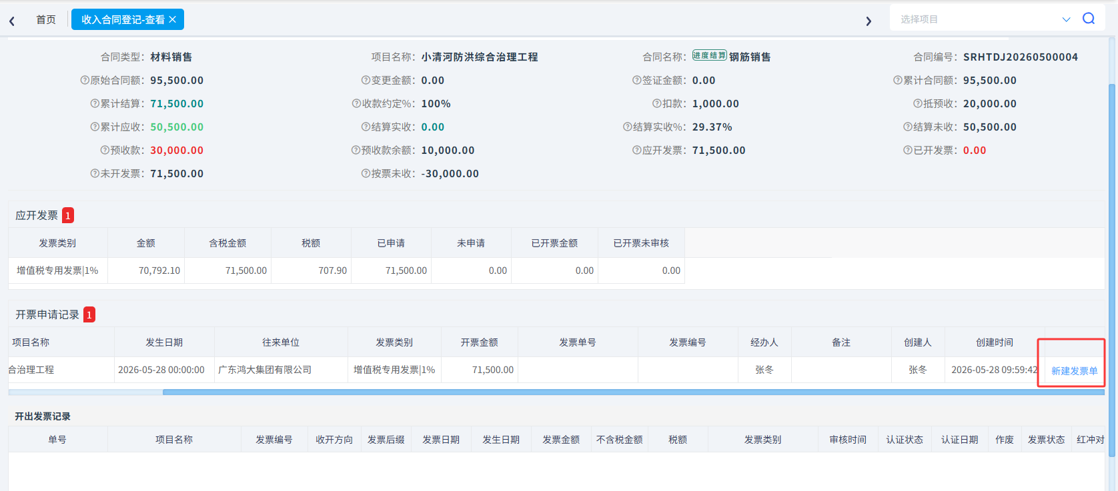Click the 2026-05-28 09:59:42 created time cell
This screenshot has width=1118, height=491.
pyautogui.click(x=994, y=370)
